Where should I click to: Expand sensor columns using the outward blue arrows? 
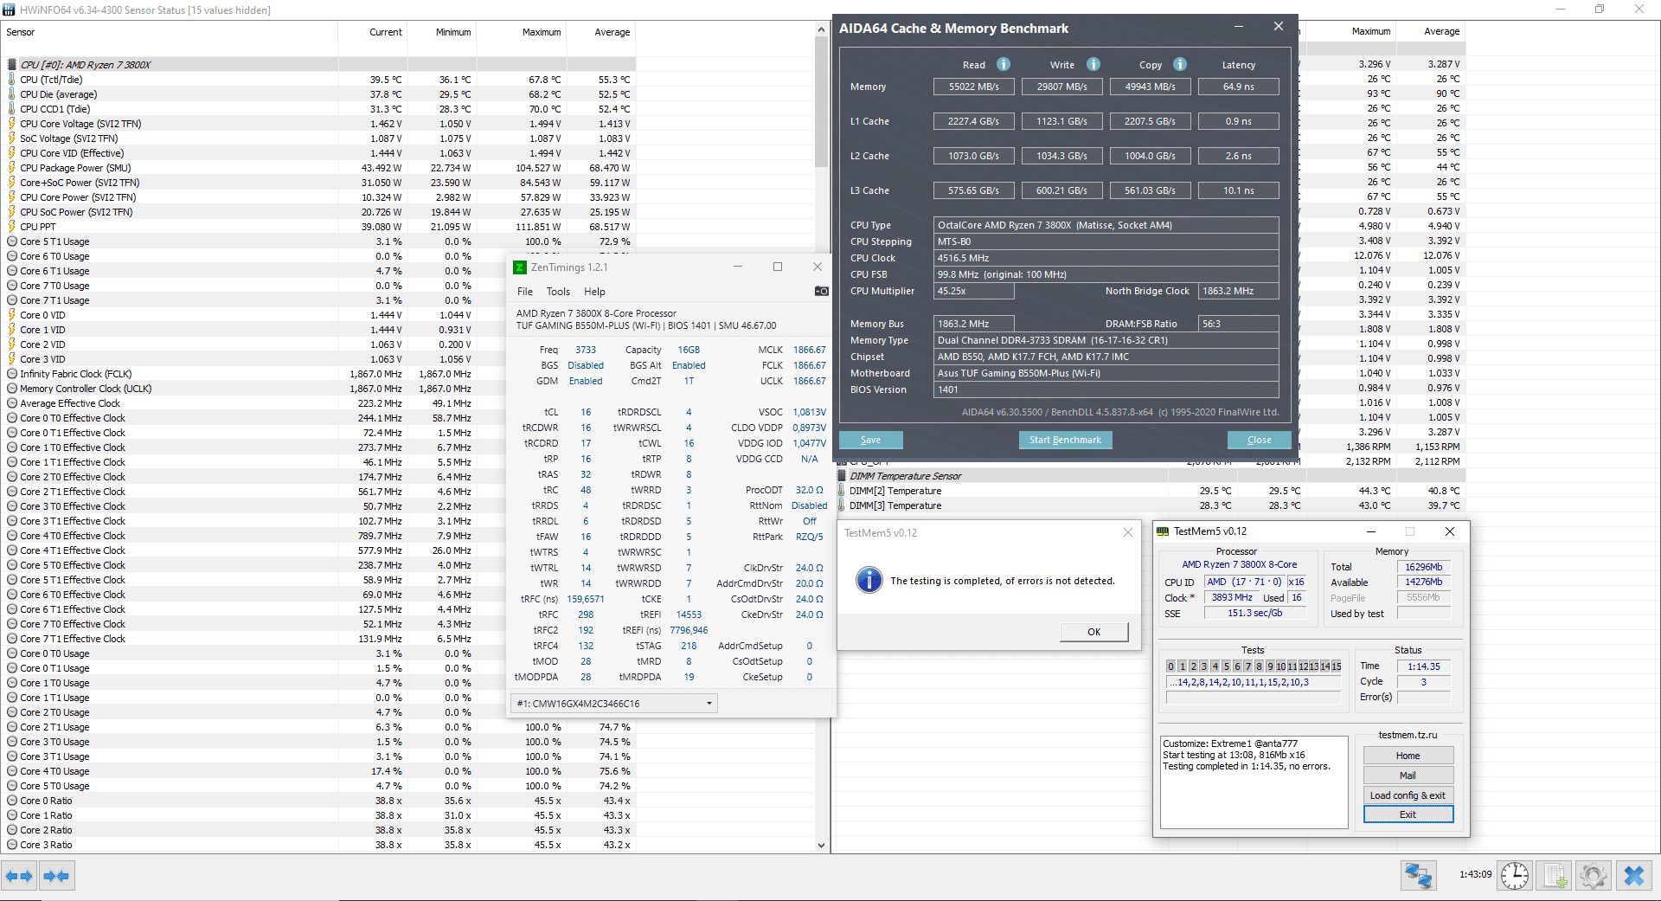pos(19,876)
